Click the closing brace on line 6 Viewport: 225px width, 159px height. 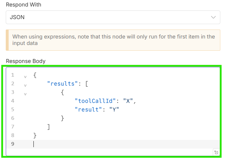coord(63,118)
